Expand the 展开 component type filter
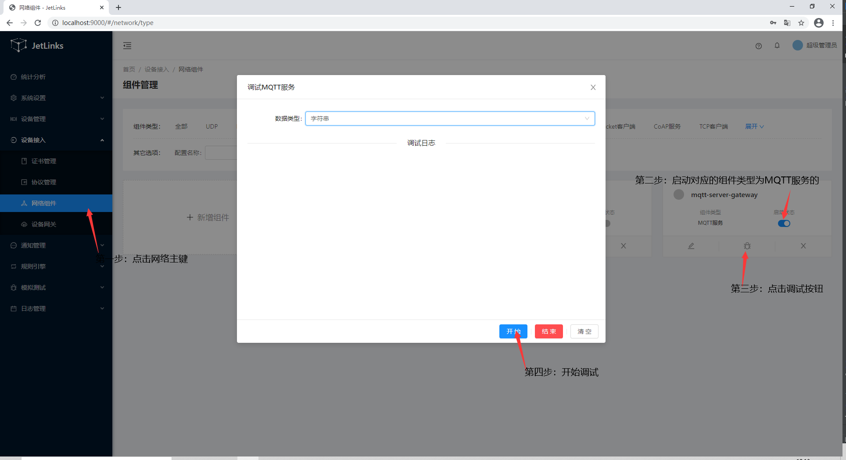The width and height of the screenshot is (846, 460). pos(754,126)
